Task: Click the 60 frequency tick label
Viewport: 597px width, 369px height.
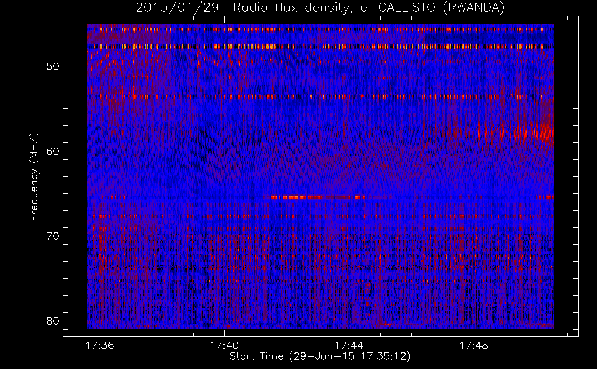Action: [x=53, y=151]
